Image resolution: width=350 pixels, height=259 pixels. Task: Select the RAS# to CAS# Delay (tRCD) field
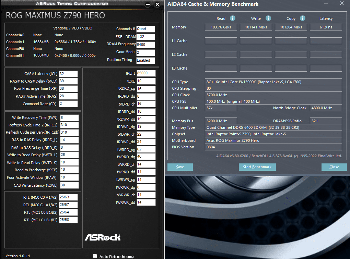tap(68, 81)
